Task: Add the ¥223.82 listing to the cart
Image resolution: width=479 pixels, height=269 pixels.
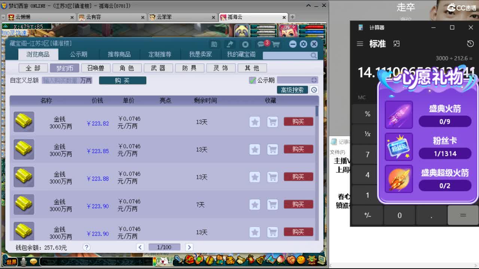Action: tap(272, 122)
